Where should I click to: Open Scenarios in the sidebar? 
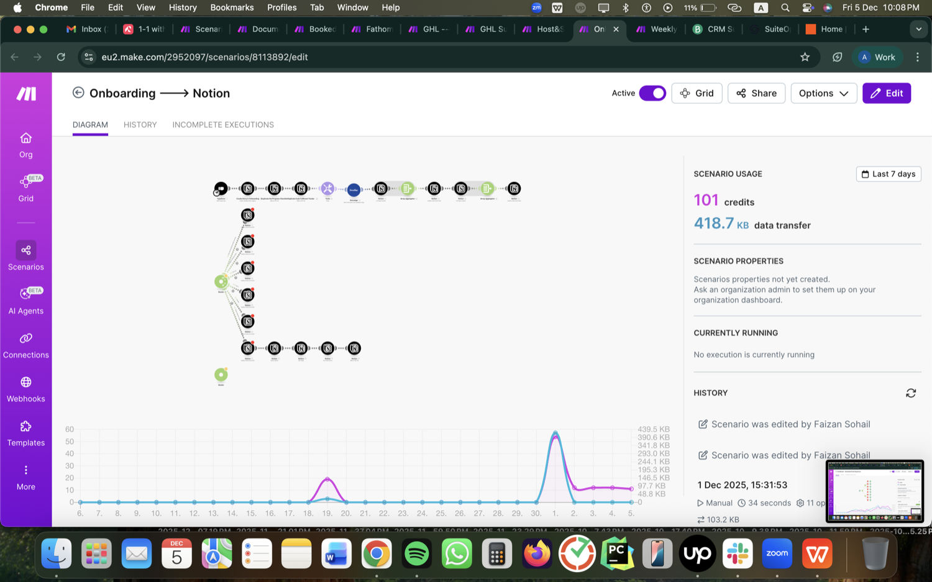[25, 257]
